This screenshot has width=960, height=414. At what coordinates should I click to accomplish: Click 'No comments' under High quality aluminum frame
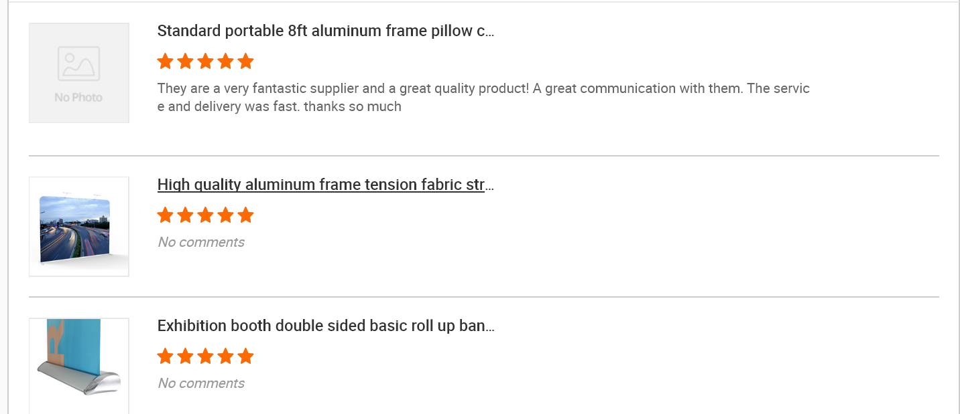point(201,242)
